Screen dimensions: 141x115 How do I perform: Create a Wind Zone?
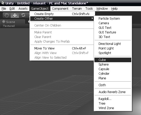[x=113, y=108]
